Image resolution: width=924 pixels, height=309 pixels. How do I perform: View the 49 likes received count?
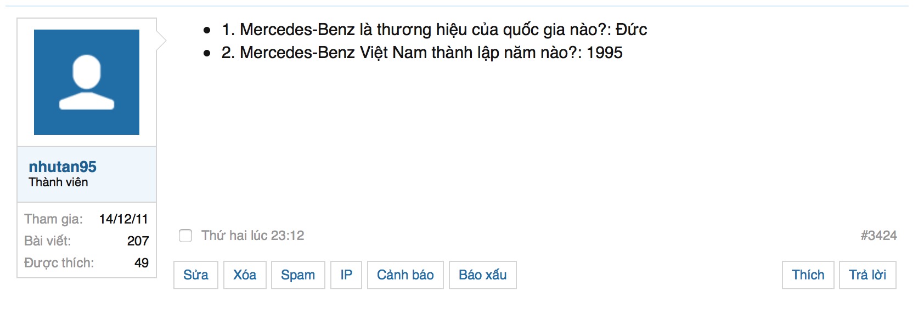(x=142, y=263)
